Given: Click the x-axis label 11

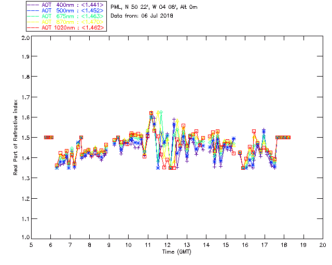Looking at the screenshot, I should pyautogui.click(x=148, y=245).
